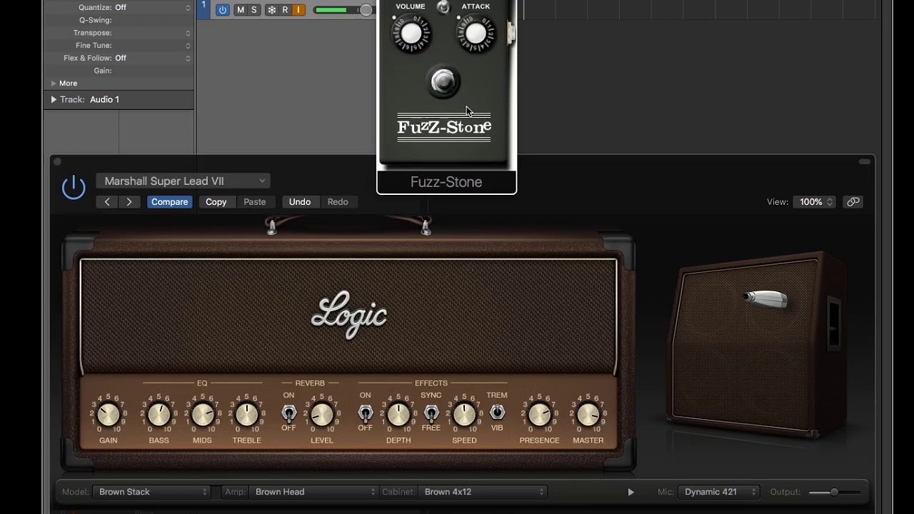Open the Quantize popup menu

[x=153, y=8]
